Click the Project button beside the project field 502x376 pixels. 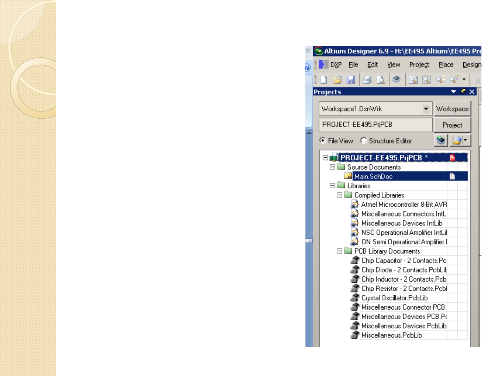(x=452, y=125)
